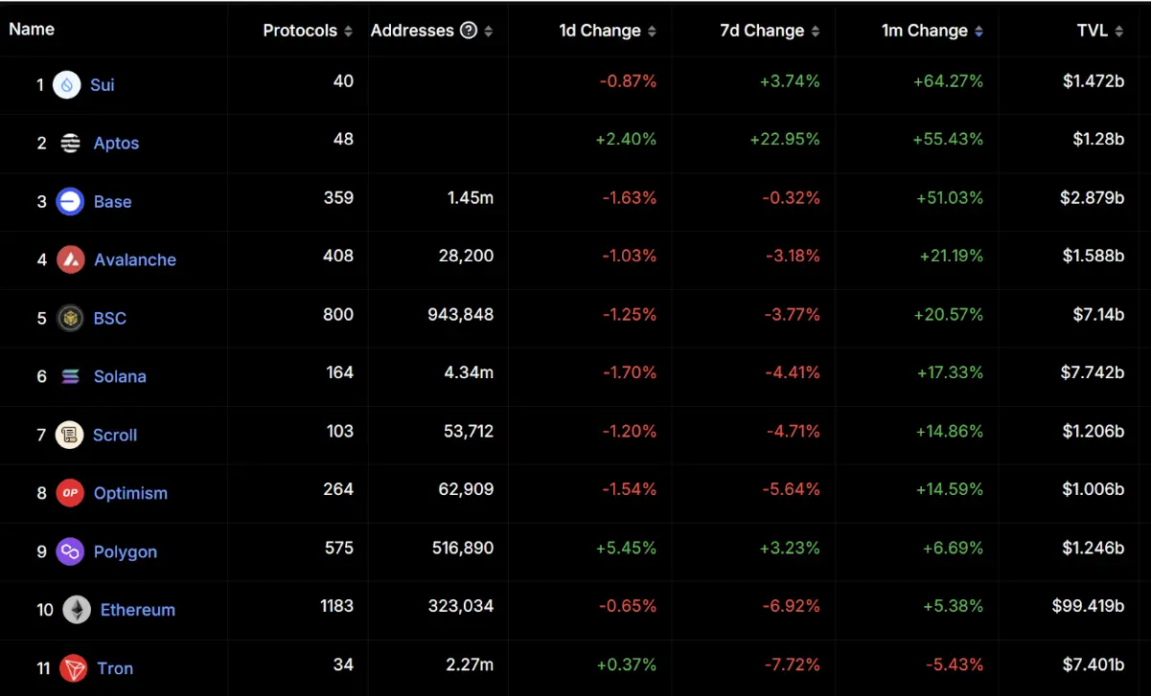Open the Ethereum chain link

[137, 610]
